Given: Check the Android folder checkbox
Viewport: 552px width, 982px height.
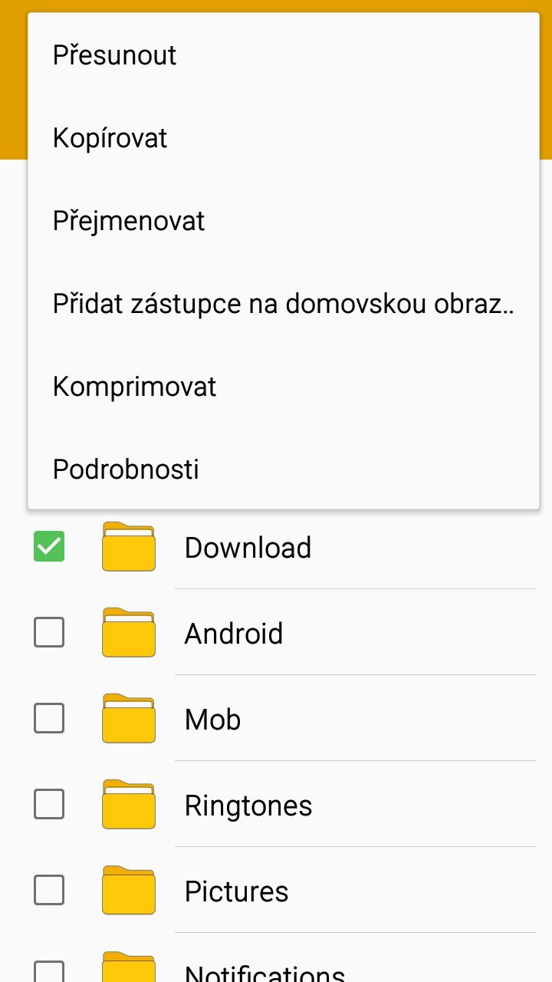Looking at the screenshot, I should [x=49, y=633].
